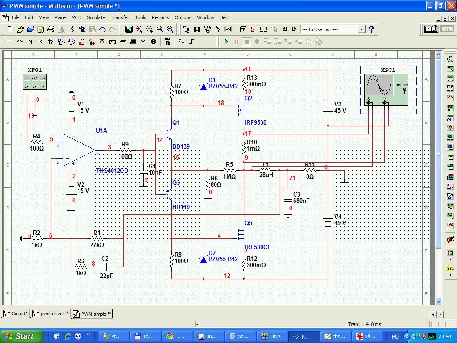Expand the LabVIEW instruments arrow
The image size is (457, 343).
pyautogui.click(x=450, y=259)
